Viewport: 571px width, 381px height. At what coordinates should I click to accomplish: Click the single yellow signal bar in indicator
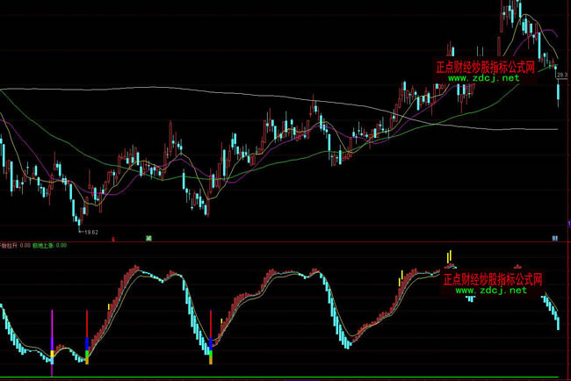coord(401,278)
